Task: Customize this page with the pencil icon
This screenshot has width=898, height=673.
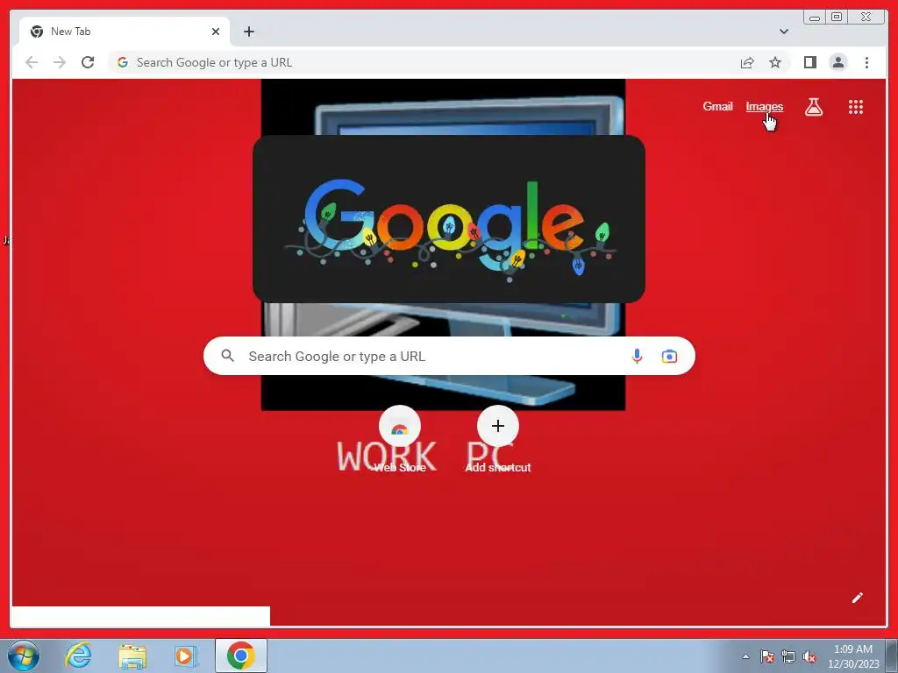Action: click(858, 598)
